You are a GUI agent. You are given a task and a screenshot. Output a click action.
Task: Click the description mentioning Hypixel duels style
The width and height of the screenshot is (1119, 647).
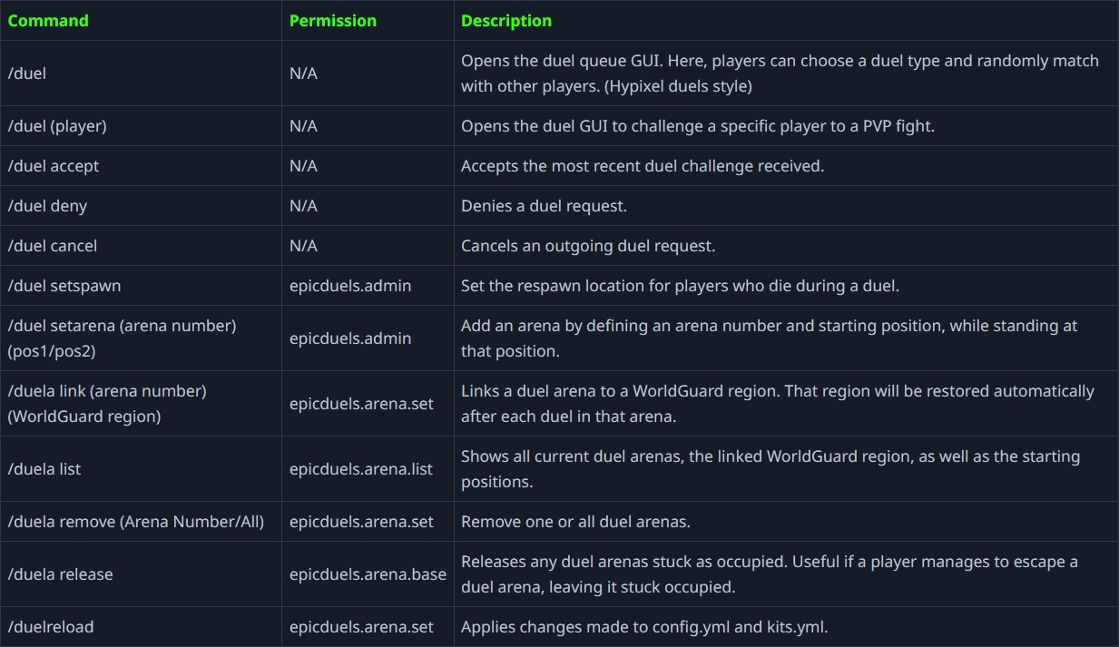(780, 74)
